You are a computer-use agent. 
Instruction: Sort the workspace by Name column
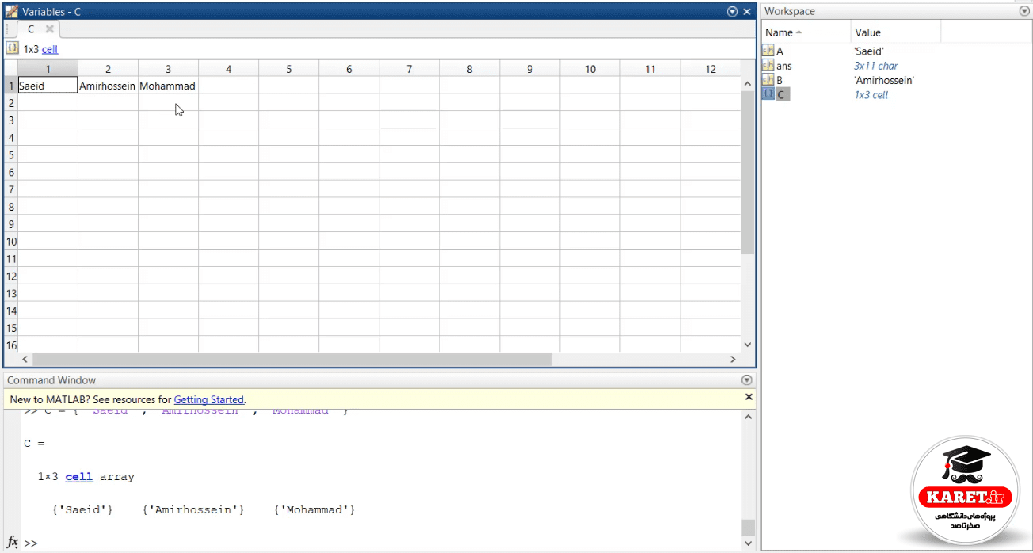click(806, 32)
